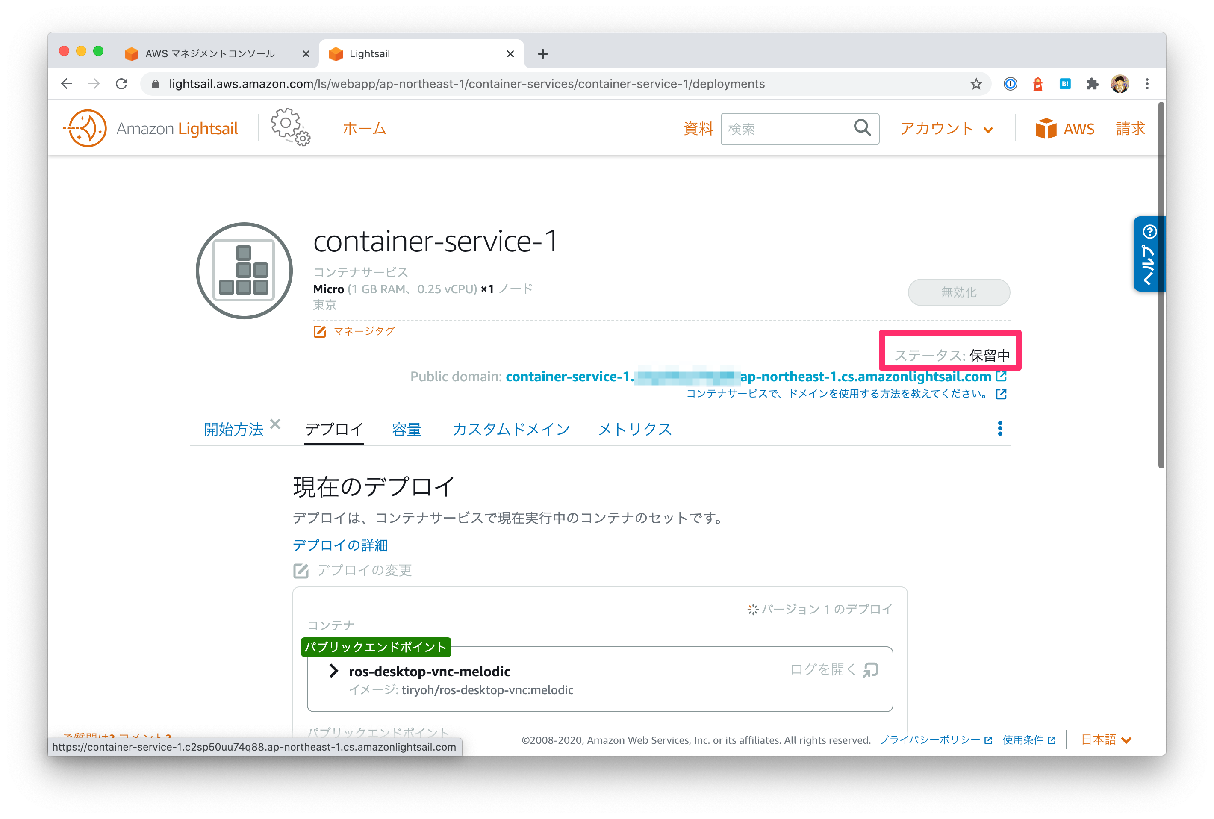Click the search magnifier icon
Screen dimensions: 1214x819
(x=862, y=127)
